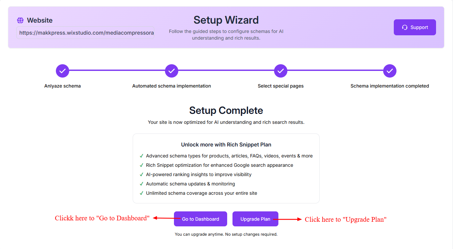The height and width of the screenshot is (249, 453).
Task: Click the Schema implementation completed step circle
Action: [390, 71]
